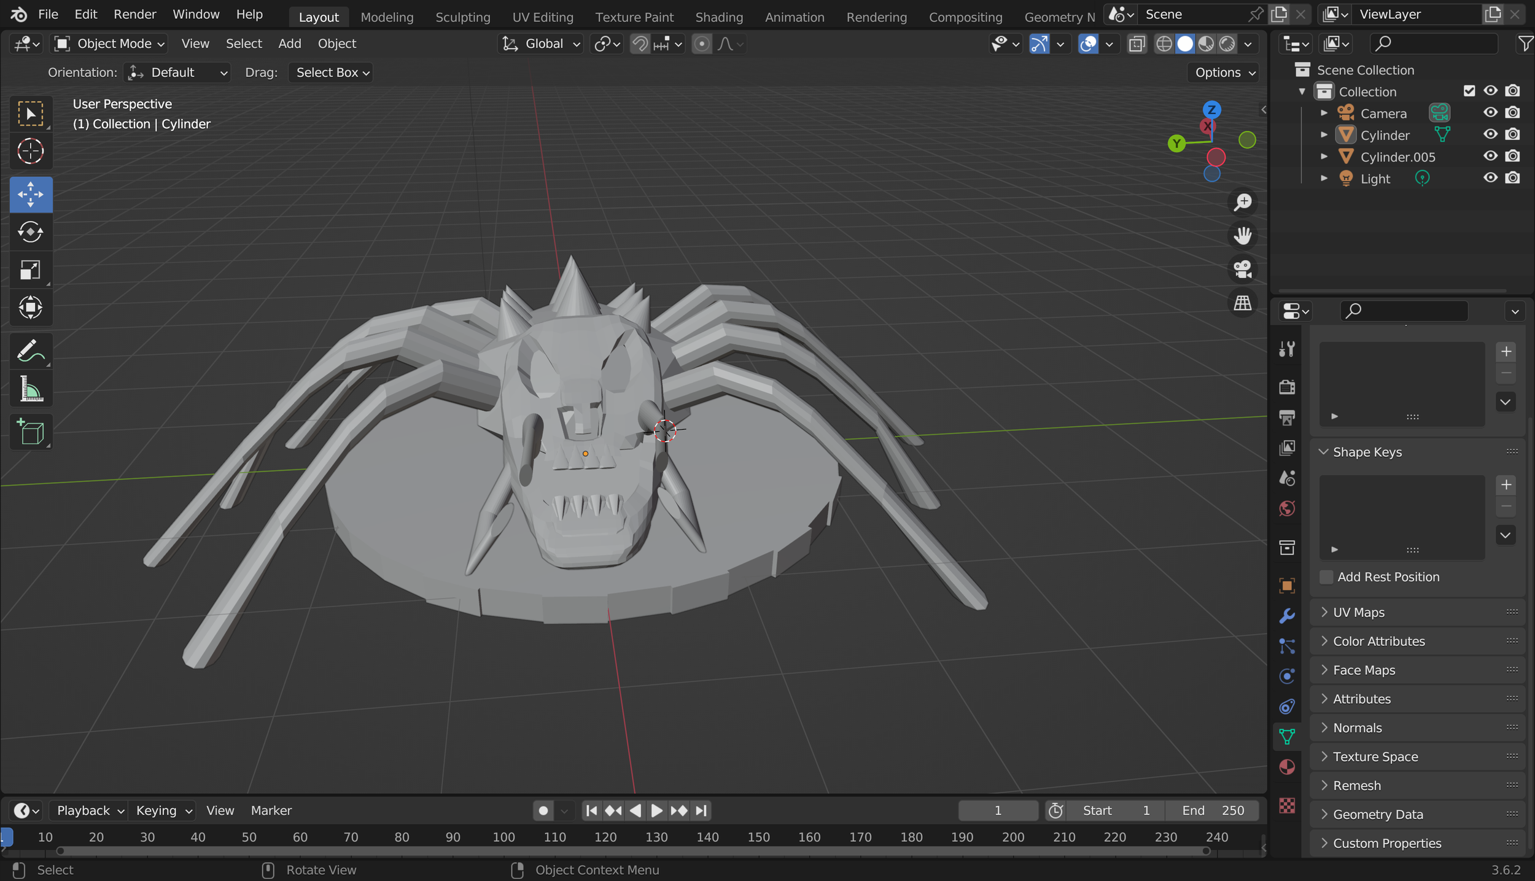Click frame 100 on the timeline
Image resolution: width=1535 pixels, height=881 pixels.
pos(503,837)
